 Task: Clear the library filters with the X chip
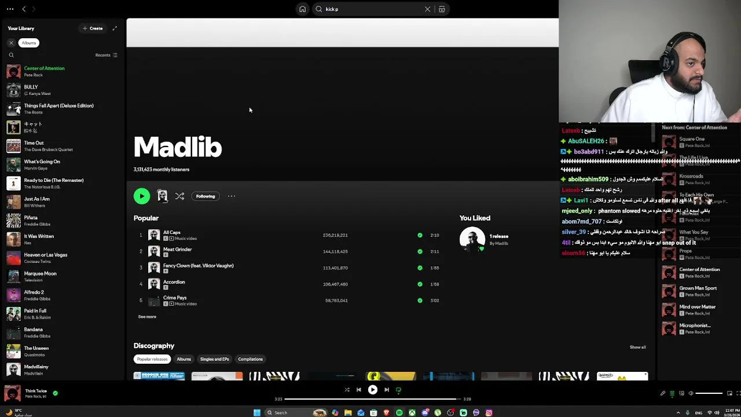[11, 43]
